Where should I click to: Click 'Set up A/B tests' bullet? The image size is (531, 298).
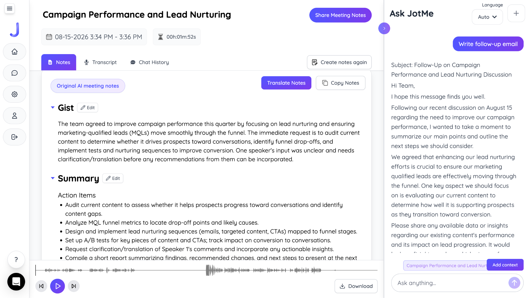click(x=198, y=240)
